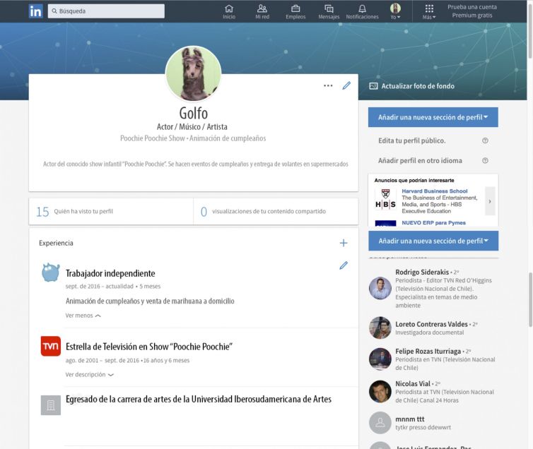Click Actualizar foto de fondo
This screenshot has width=533, height=449.
[x=412, y=86]
